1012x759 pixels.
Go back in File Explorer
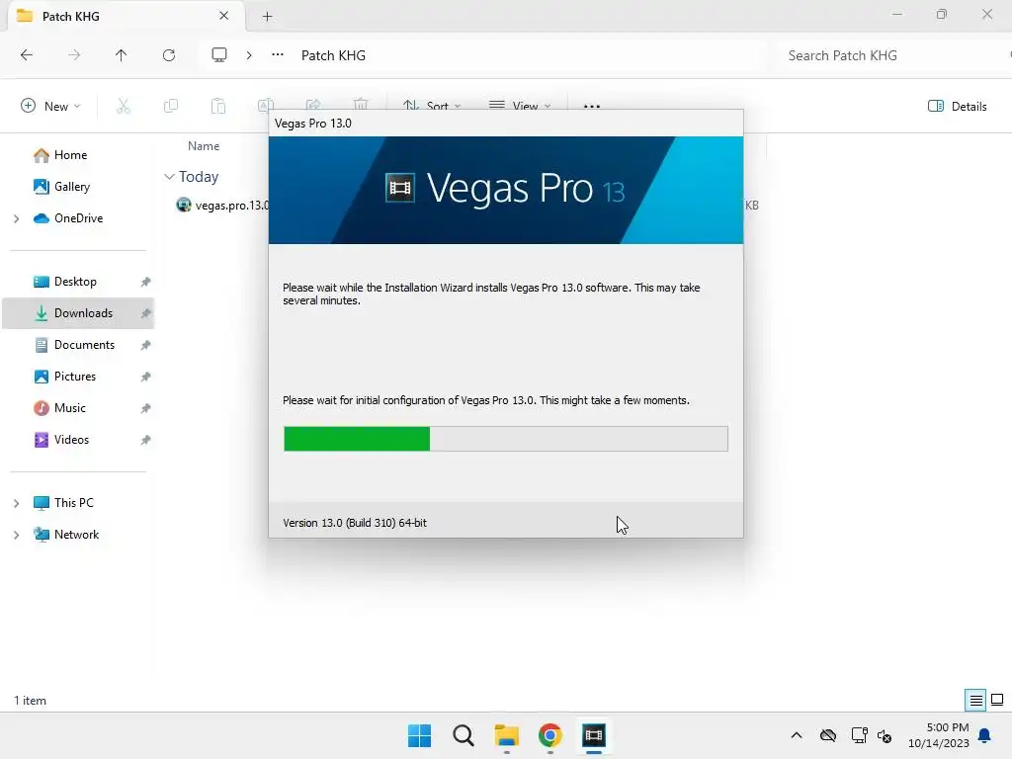click(x=27, y=55)
